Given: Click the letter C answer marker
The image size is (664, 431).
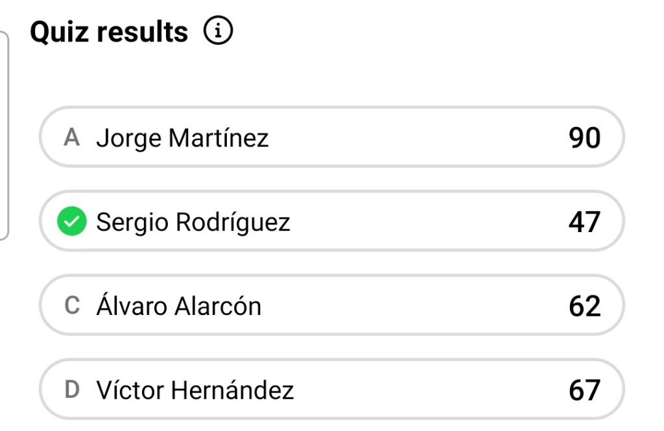Looking at the screenshot, I should tap(72, 306).
